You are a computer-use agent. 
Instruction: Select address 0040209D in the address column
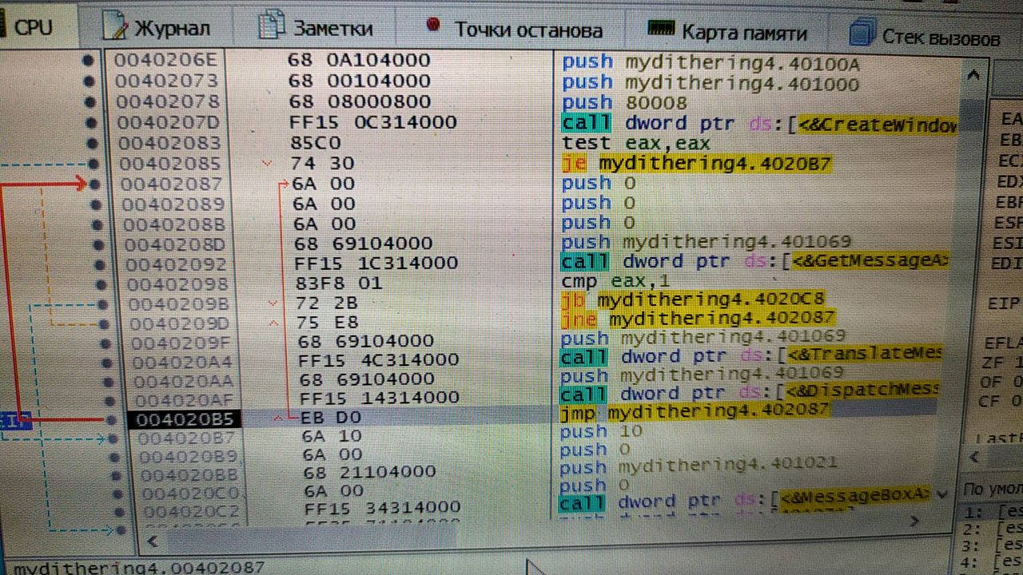pos(180,323)
